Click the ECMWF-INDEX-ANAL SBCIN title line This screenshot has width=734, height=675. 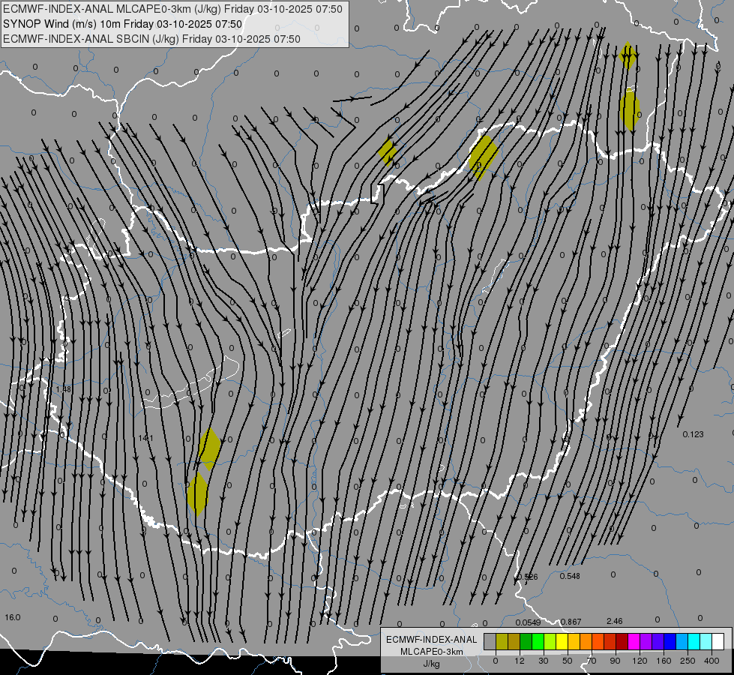coord(151,39)
